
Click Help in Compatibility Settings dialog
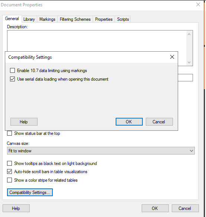(x=24, y=122)
